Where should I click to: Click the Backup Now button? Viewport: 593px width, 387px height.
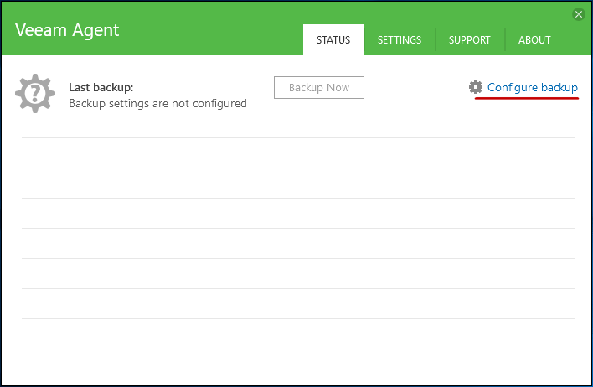tap(319, 87)
